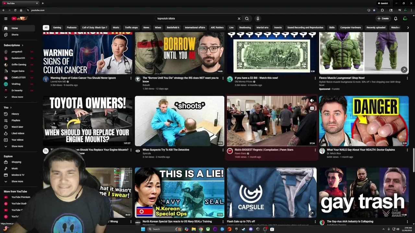Viewport: 415px width, 233px height.
Task: Open options for Rick's BIGGEST Regrets video
Action: point(315,150)
